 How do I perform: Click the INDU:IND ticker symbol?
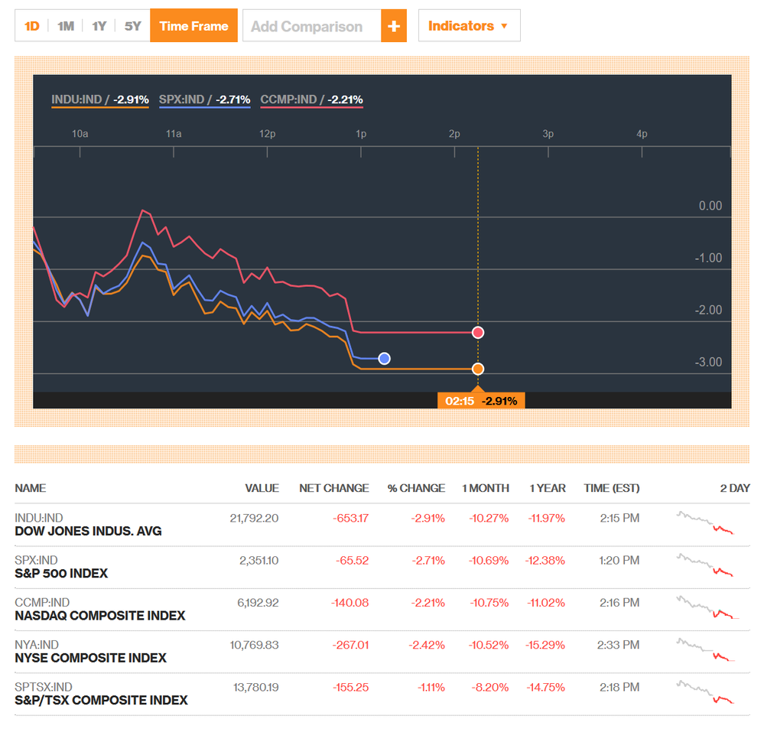[x=39, y=518]
